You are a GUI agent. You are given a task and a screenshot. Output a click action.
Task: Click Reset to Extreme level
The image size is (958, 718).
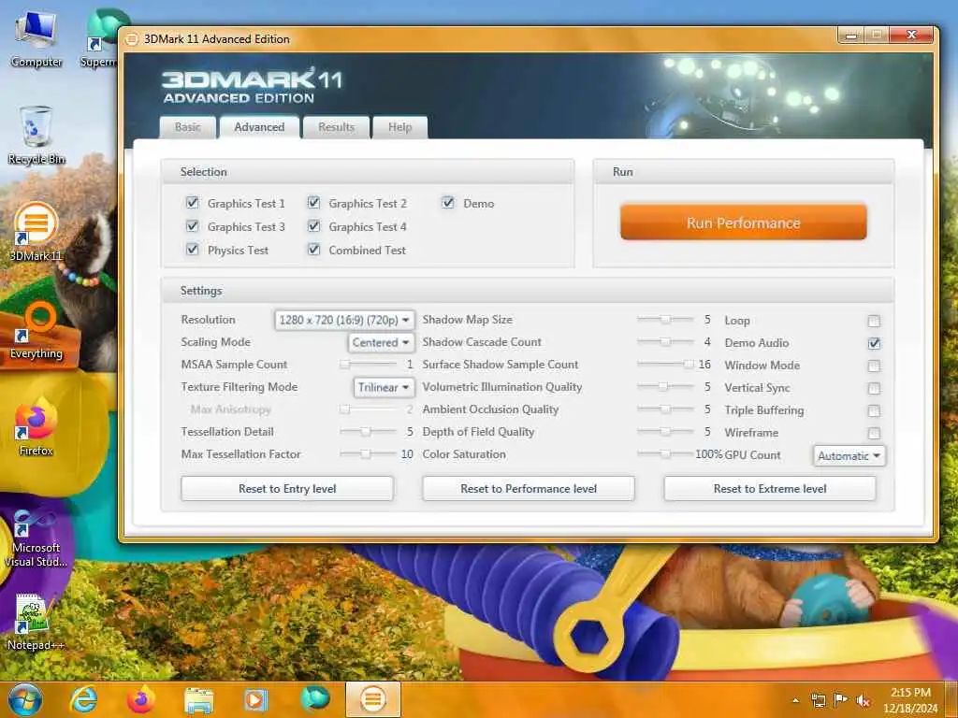tap(770, 488)
